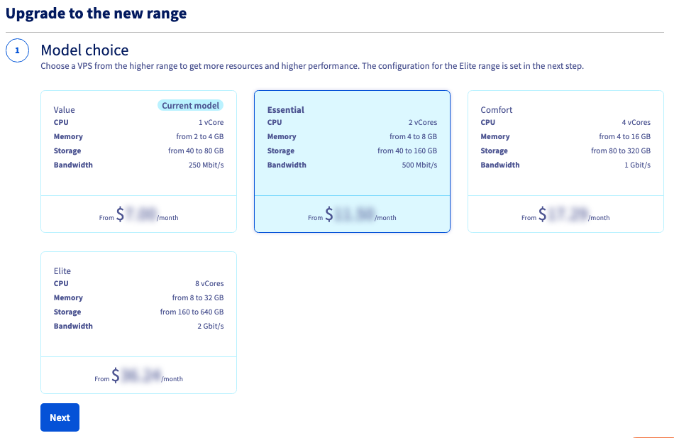Viewport: 674px width, 438px height.
Task: Click the Memory label in Essential card
Action: pyautogui.click(x=282, y=136)
